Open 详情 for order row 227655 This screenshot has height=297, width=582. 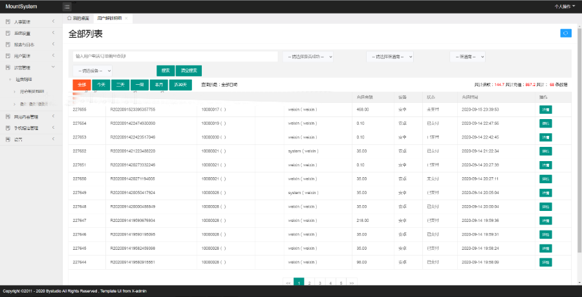pos(546,109)
